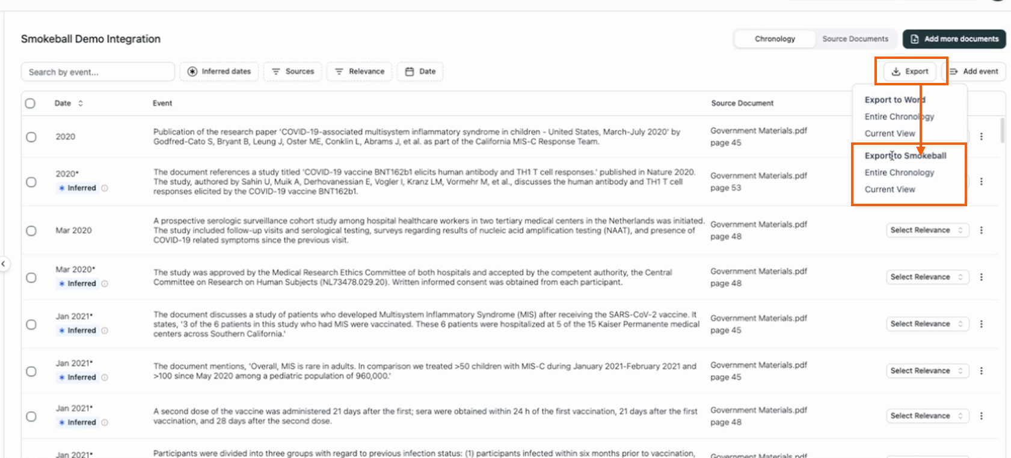Click the Inferred badge on 2020* row

78,188
